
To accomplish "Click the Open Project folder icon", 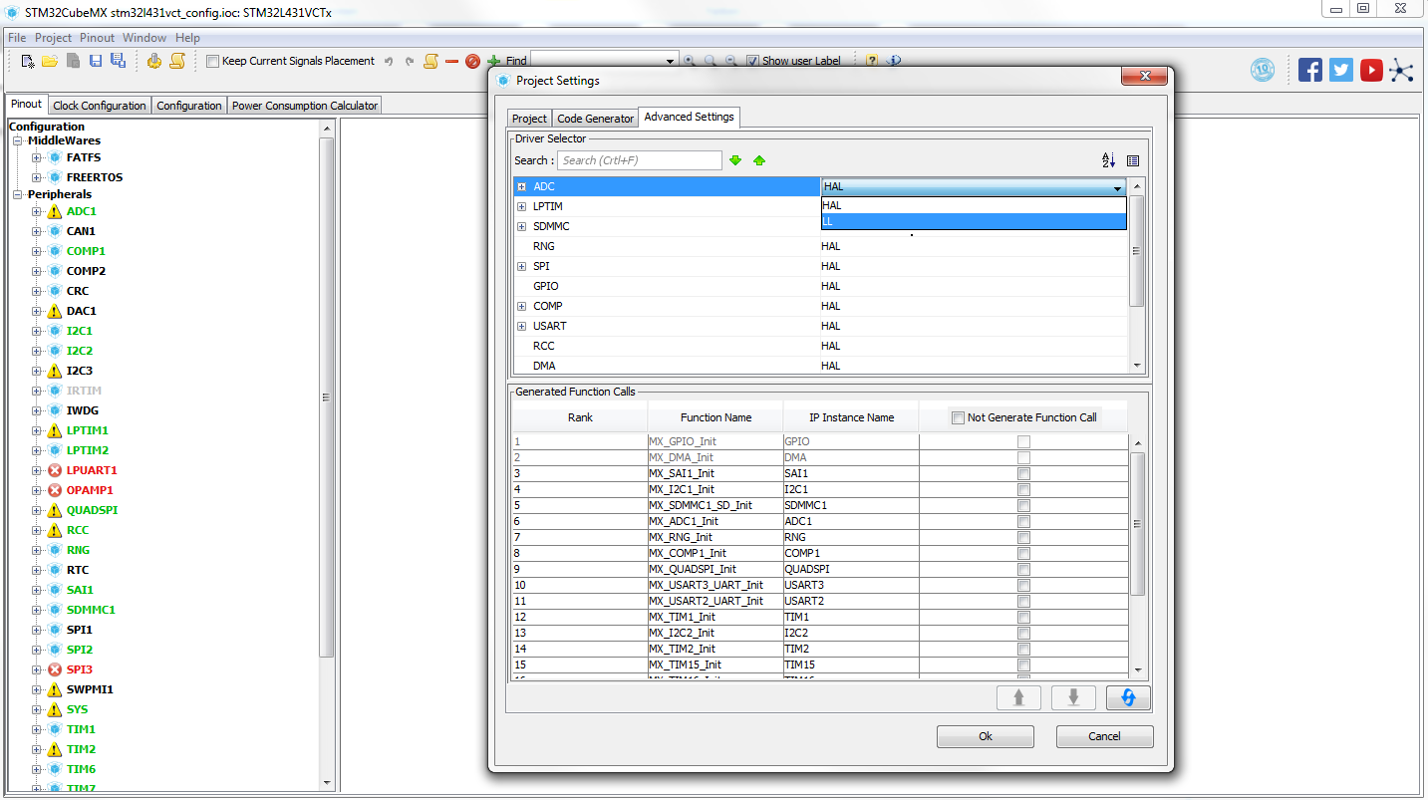I will pyautogui.click(x=49, y=61).
